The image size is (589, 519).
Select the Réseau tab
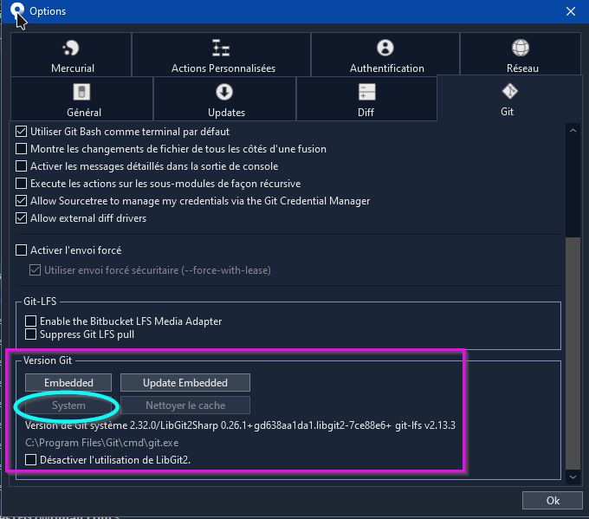pos(521,55)
